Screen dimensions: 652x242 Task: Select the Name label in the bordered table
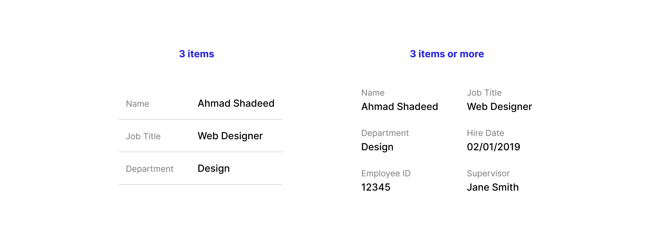pyautogui.click(x=138, y=104)
